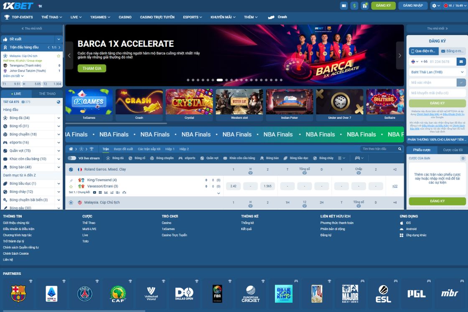
Task: Open the Android app link
Action: coord(408,229)
